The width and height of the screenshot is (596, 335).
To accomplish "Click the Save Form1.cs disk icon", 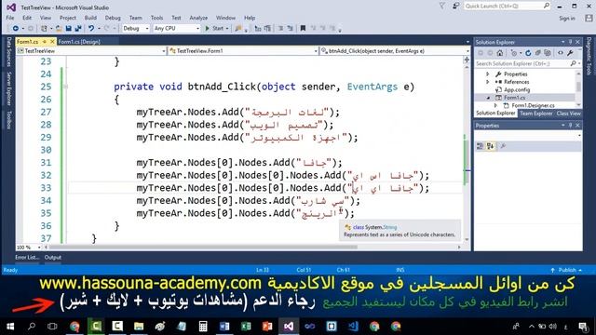I will point(69,29).
